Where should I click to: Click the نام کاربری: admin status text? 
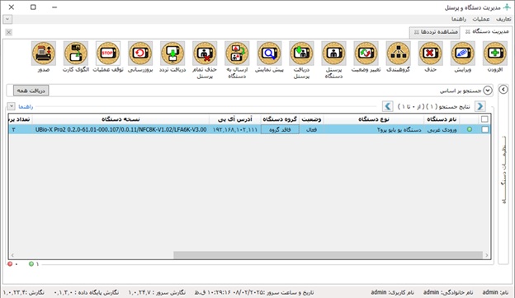pyautogui.click(x=393, y=292)
